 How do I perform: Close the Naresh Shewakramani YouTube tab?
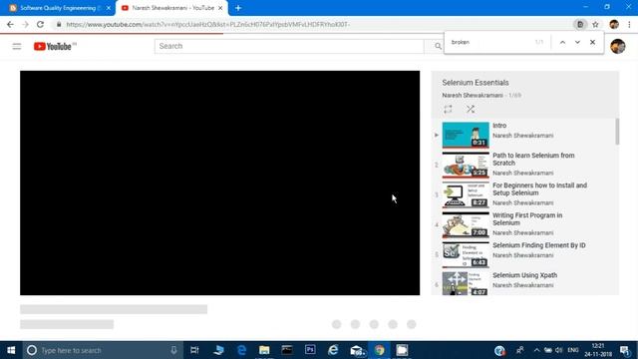point(220,8)
